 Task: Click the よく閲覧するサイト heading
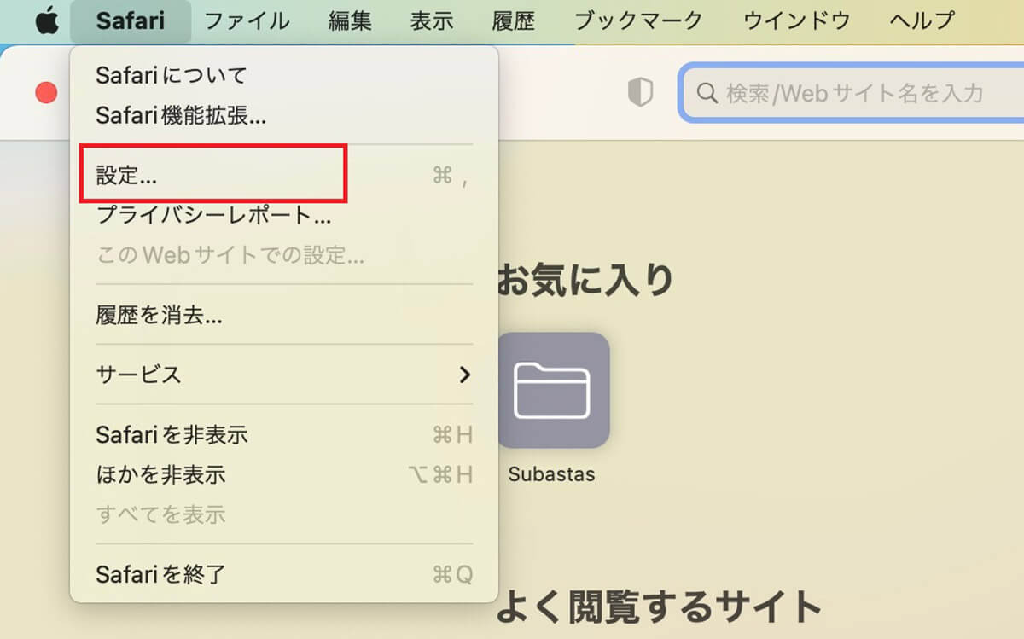(x=659, y=607)
